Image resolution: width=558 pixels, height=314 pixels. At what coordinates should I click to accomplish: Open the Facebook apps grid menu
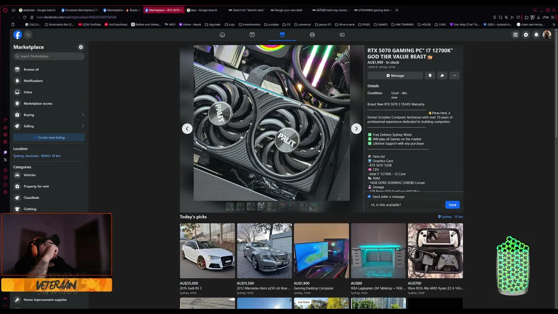[515, 35]
